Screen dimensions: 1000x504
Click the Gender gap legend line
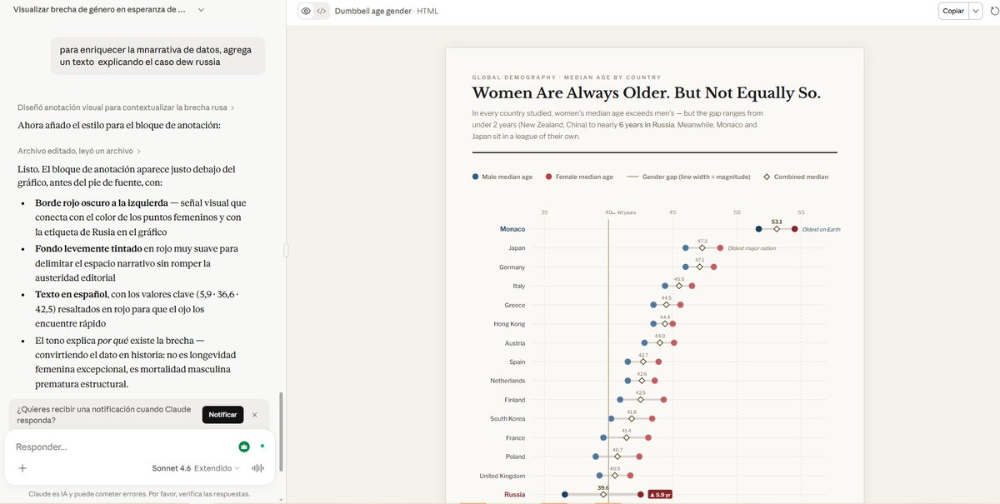[x=632, y=177]
